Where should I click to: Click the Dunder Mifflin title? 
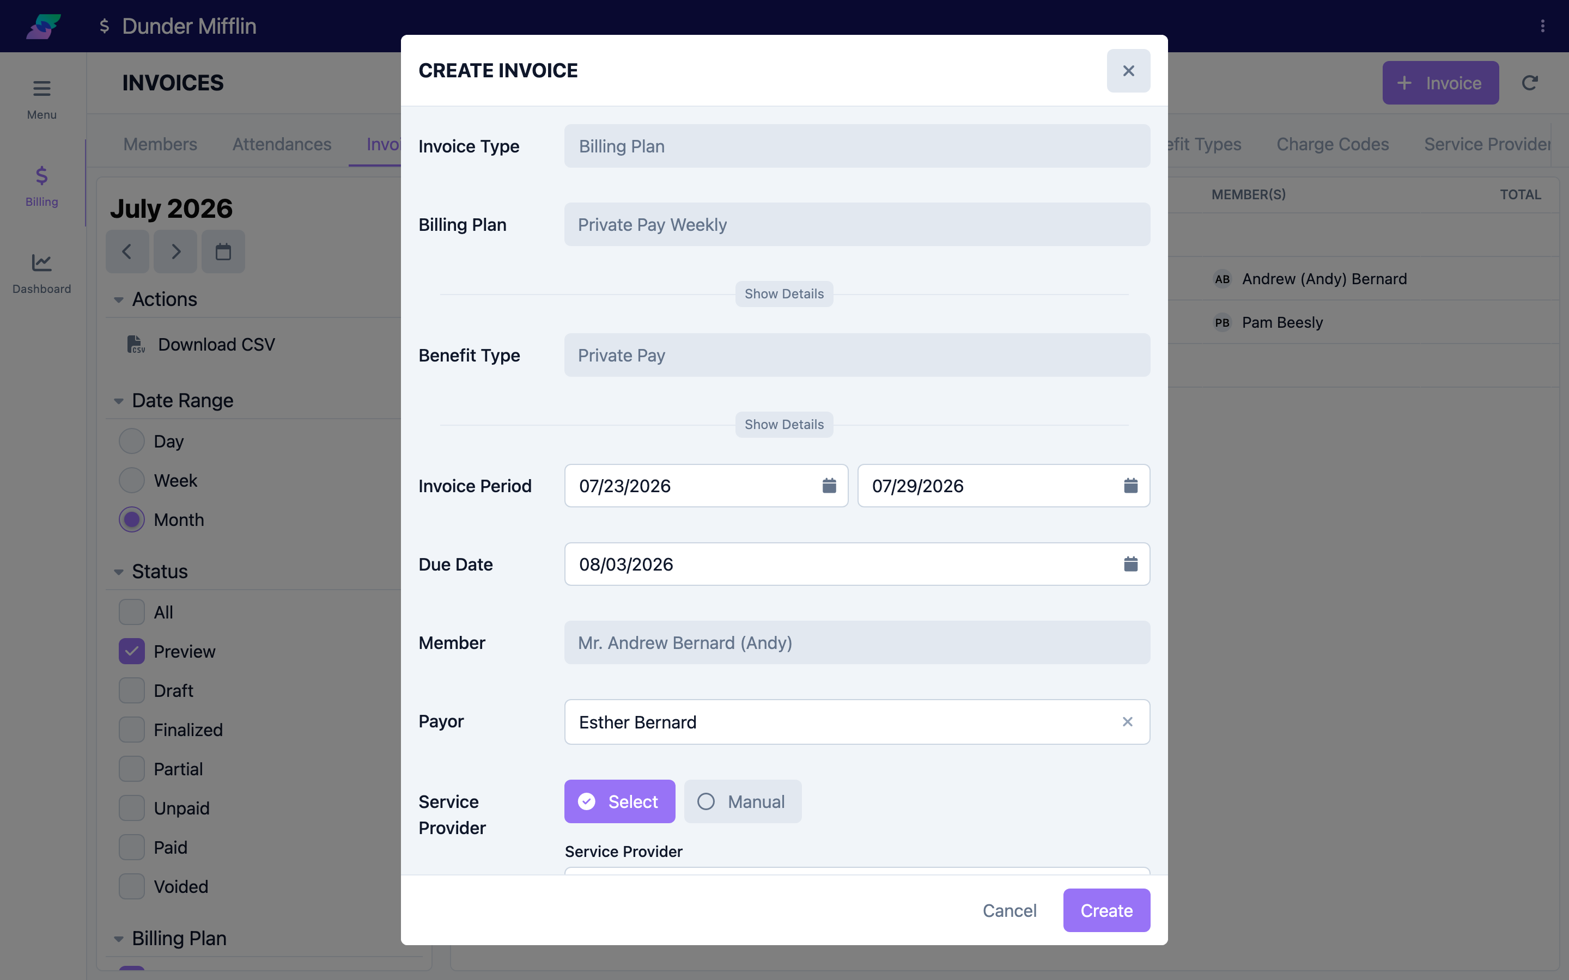coord(190,26)
